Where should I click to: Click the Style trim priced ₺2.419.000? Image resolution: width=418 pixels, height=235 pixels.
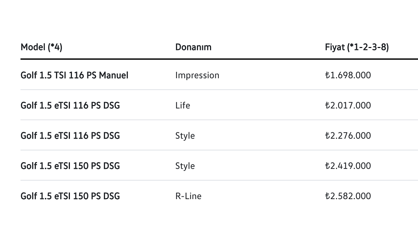pos(185,166)
